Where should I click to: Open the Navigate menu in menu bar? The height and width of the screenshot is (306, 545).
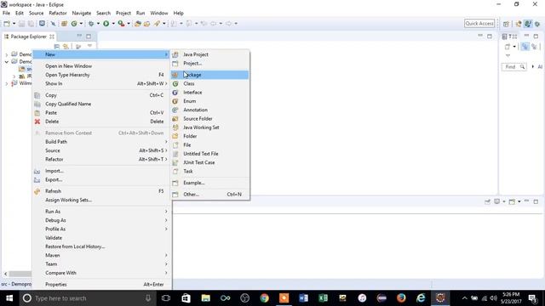point(82,14)
